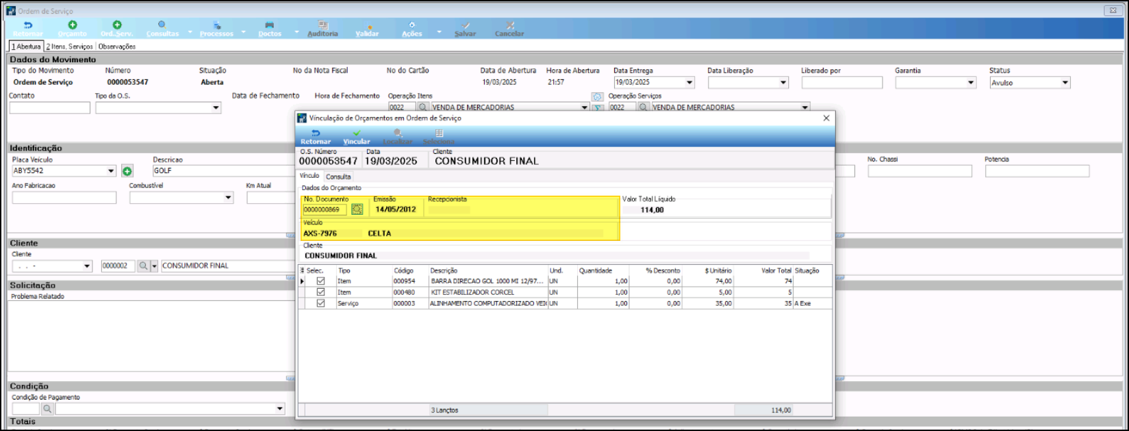Open the Doctos printer toolbar button
This screenshot has height=431, width=1129.
coord(270,29)
